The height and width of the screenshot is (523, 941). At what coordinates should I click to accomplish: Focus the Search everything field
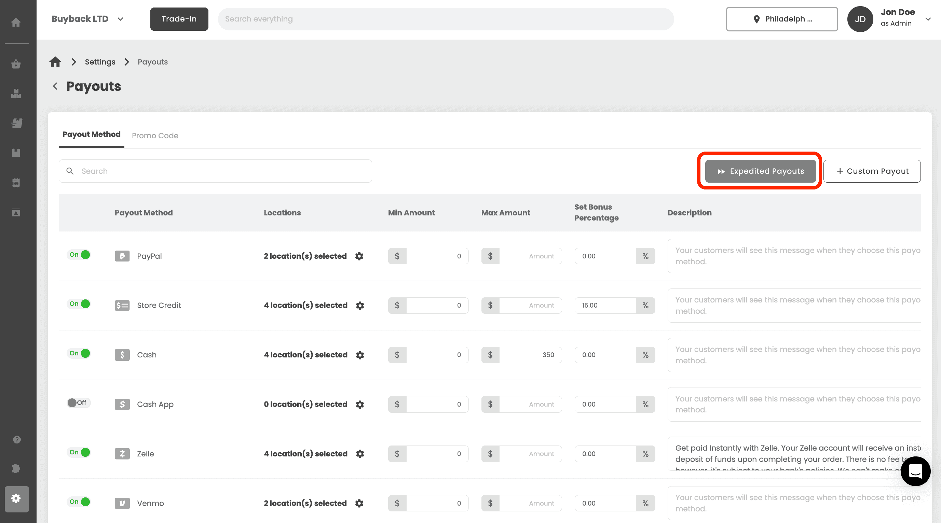click(x=446, y=19)
